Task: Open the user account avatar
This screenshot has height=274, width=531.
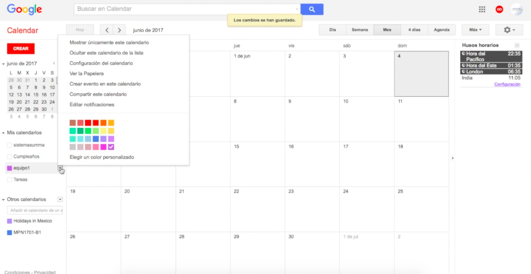Action: [x=516, y=10]
